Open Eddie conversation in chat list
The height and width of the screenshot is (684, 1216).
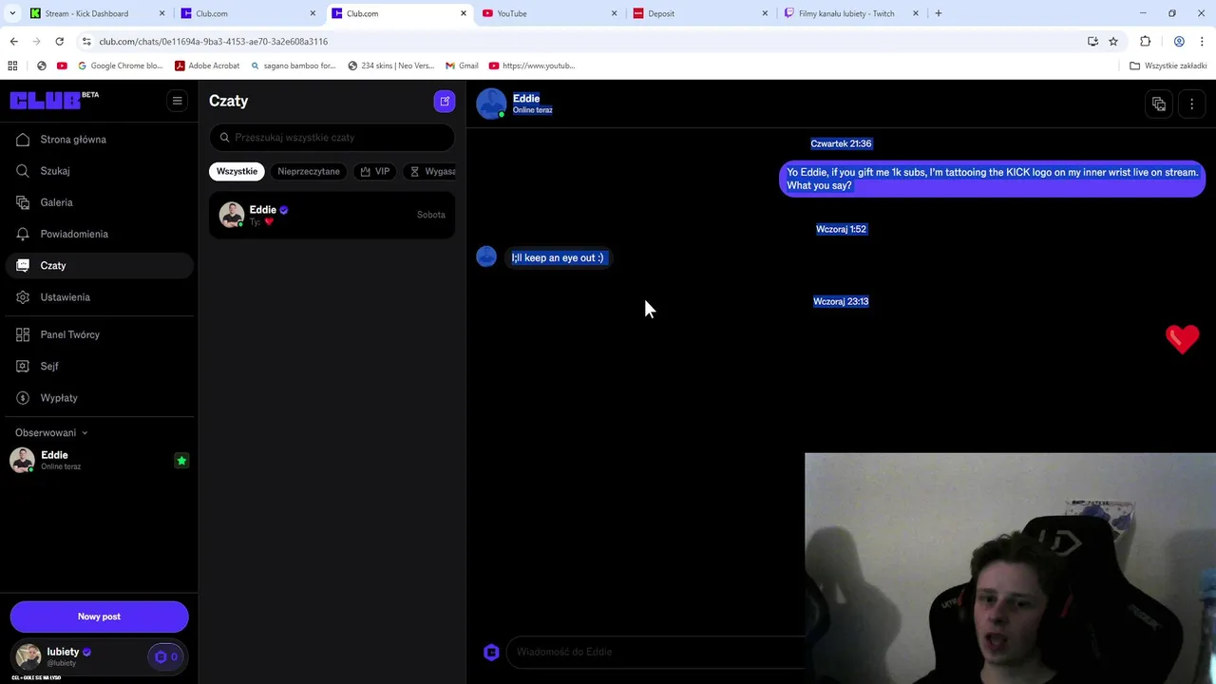[332, 215]
